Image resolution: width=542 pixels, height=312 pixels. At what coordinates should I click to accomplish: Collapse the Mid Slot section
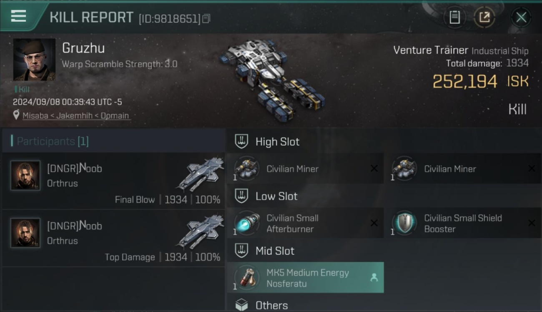tap(384, 251)
